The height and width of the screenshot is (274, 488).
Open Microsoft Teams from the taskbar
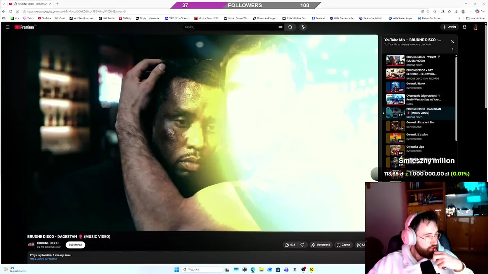[x=286, y=269]
